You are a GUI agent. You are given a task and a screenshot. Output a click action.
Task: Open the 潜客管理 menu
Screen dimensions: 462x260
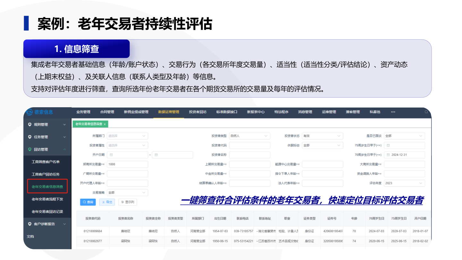point(353,112)
